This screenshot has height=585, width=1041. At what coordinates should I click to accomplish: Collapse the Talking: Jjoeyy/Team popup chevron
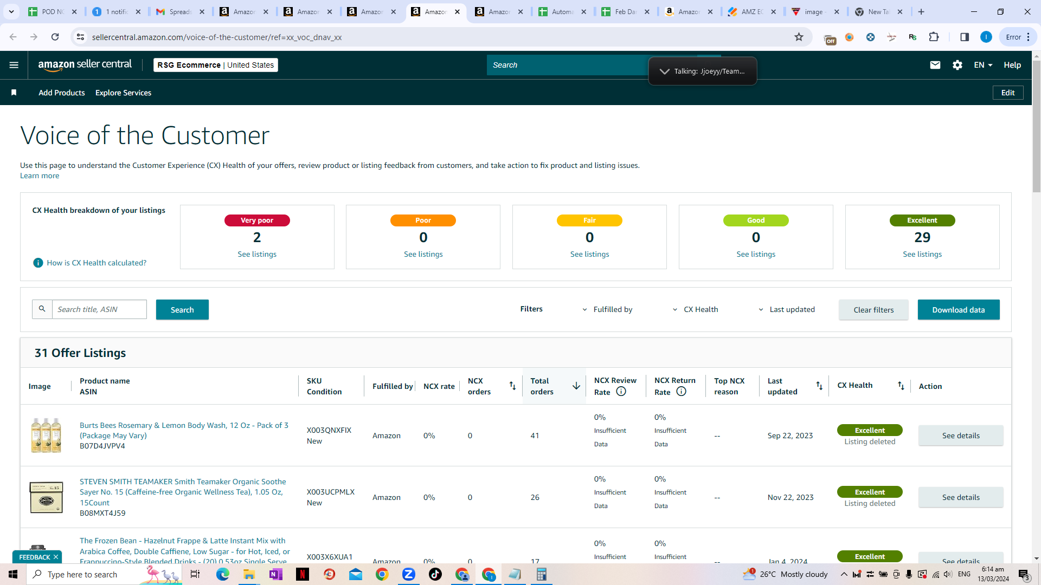tap(664, 71)
